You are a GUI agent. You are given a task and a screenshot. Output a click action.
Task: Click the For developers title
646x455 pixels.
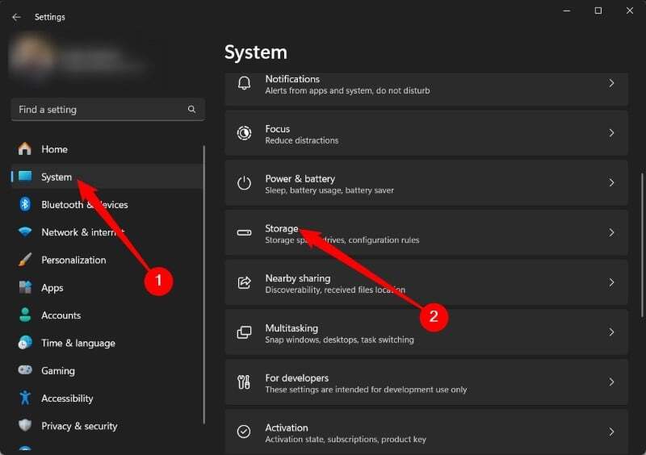point(297,378)
